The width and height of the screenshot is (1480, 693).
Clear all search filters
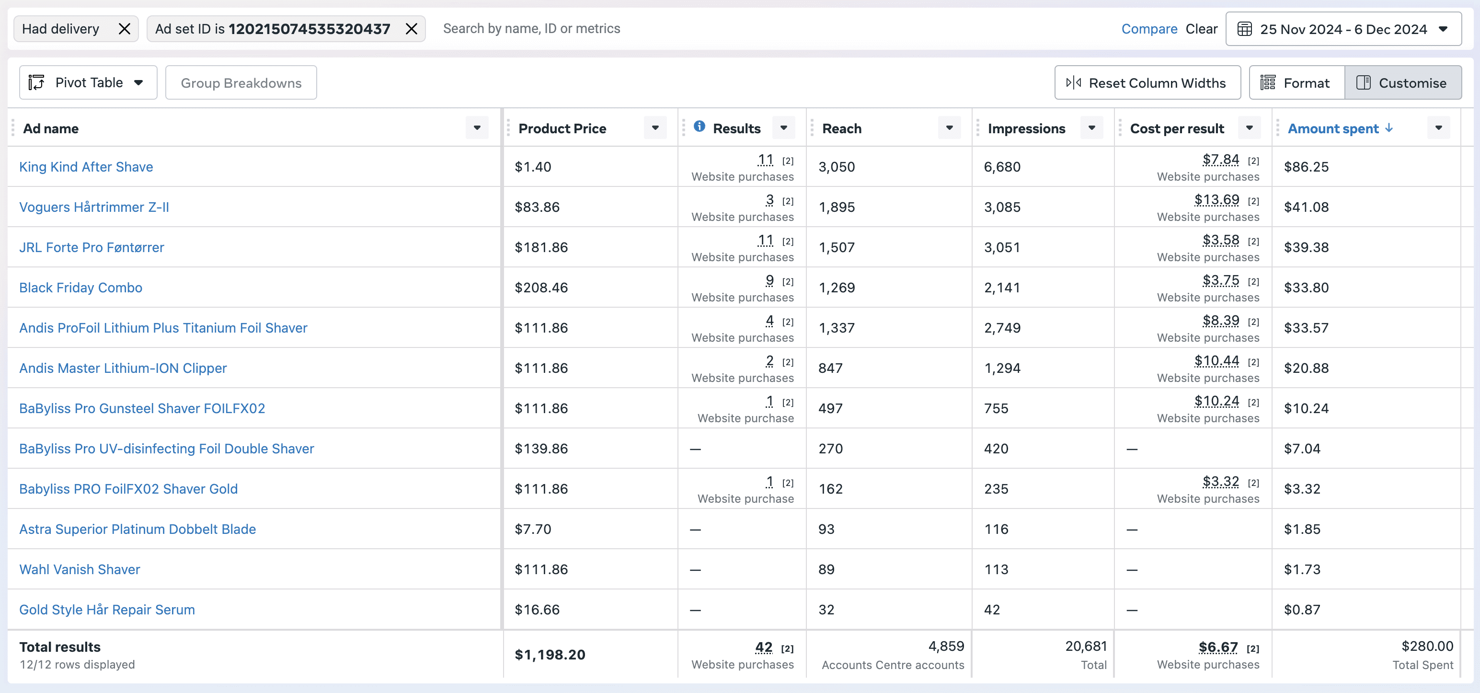click(1201, 29)
